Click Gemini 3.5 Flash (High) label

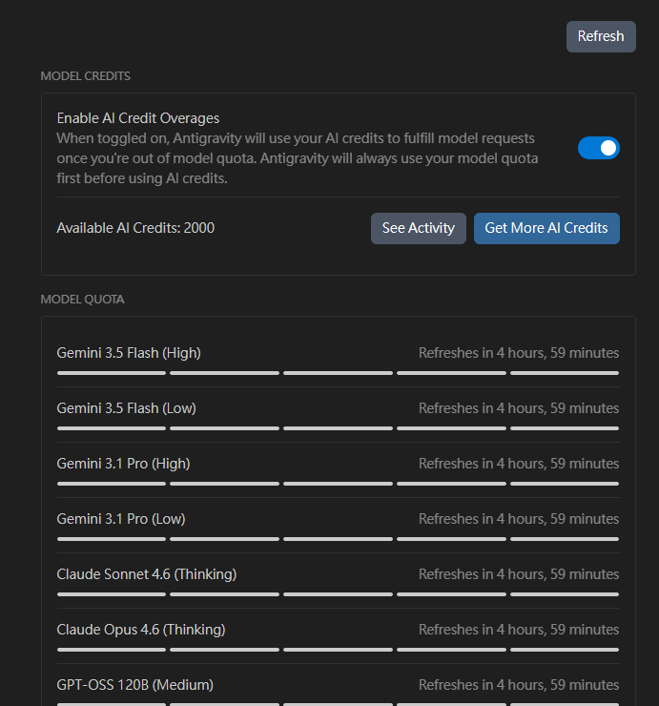[129, 353]
